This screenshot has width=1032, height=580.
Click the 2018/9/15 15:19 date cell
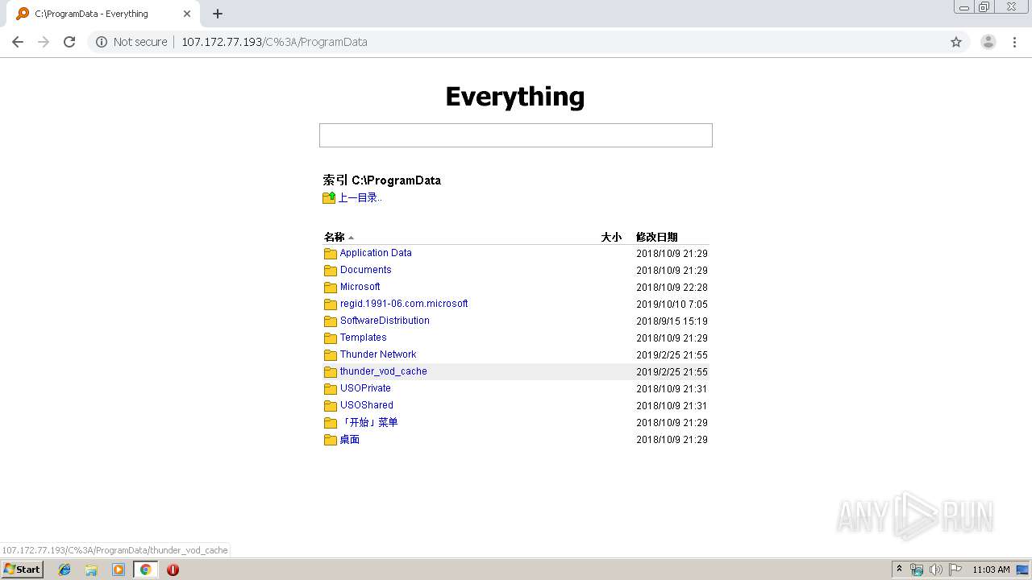tap(672, 321)
